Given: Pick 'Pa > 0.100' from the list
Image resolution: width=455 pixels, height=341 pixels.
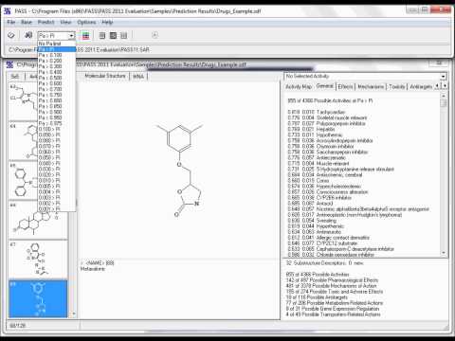Looking at the screenshot, I should 57,55.
